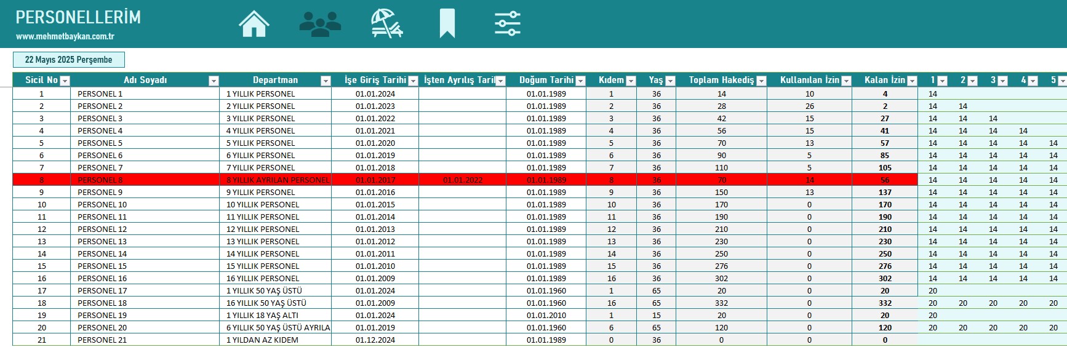1067x347 pixels.
Task: Select Kalan İzin value 105
Action: coord(885,167)
